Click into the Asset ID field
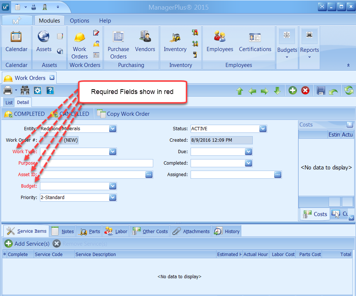 click(x=93, y=175)
